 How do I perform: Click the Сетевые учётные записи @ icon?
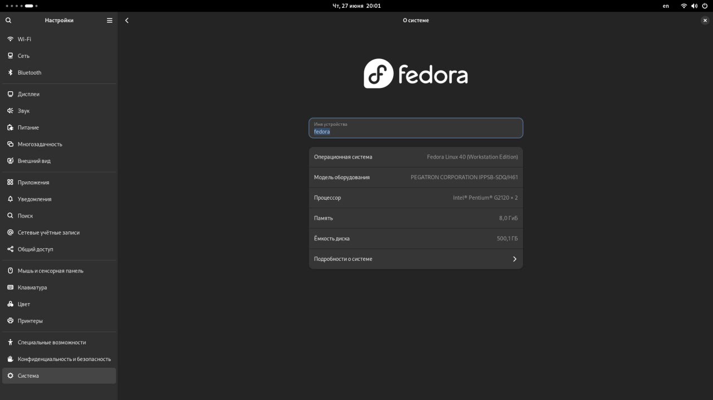click(x=10, y=233)
